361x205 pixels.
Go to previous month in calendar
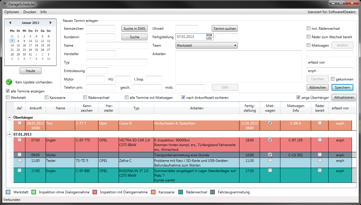pyautogui.click(x=10, y=23)
